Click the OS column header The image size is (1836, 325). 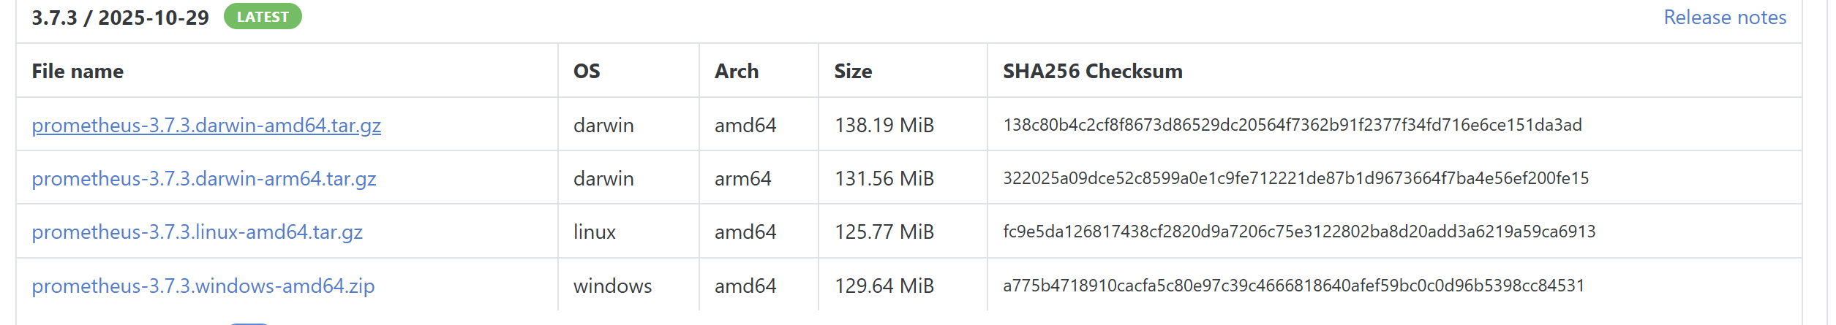click(587, 72)
